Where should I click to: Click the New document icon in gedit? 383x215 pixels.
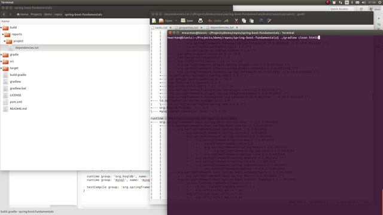pyautogui.click(x=154, y=21)
